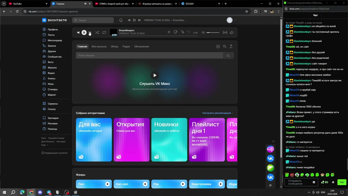This screenshot has height=196, width=348.
Task: Open the emoji picker in Kick chat
Action: pyautogui.click(x=314, y=182)
